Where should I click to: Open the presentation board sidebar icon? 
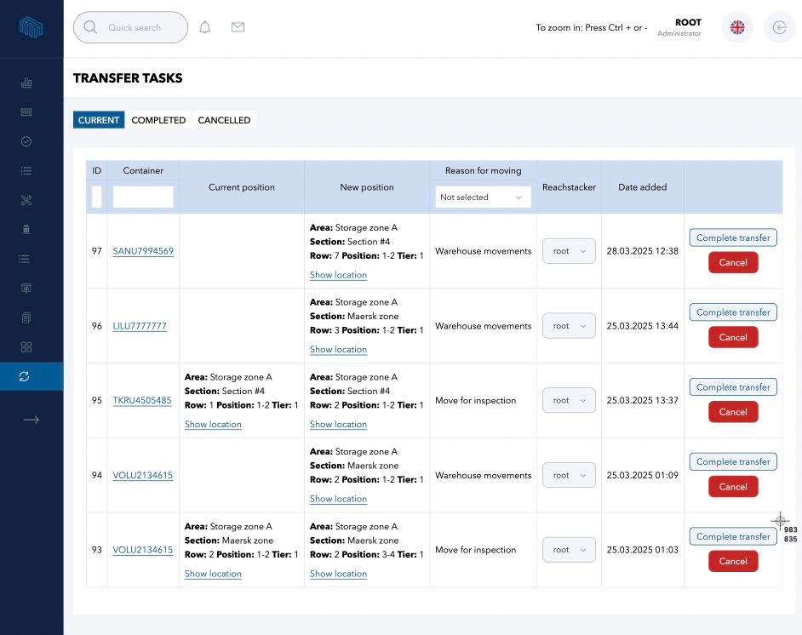pyautogui.click(x=26, y=289)
